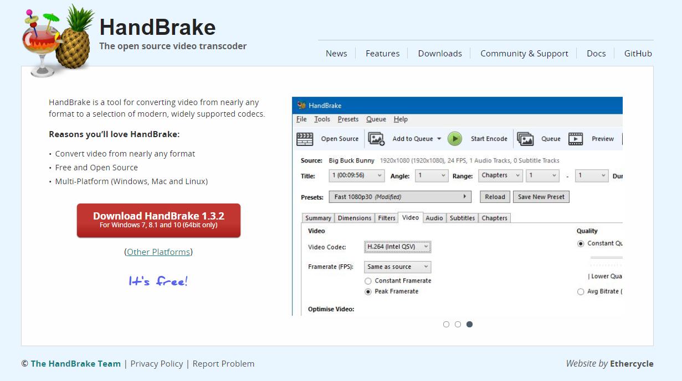This screenshot has height=381, width=682.
Task: Click the green Start Encode play icon
Action: (455, 139)
